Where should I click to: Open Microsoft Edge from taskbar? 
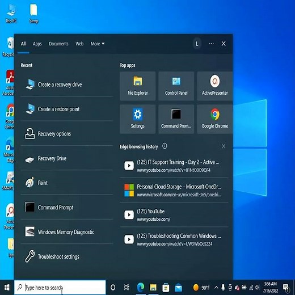coord(141,288)
